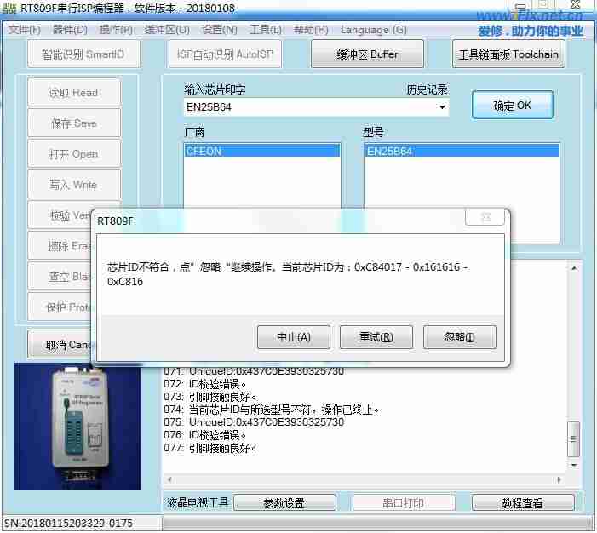Open the 设置(N) menu

[x=220, y=30]
